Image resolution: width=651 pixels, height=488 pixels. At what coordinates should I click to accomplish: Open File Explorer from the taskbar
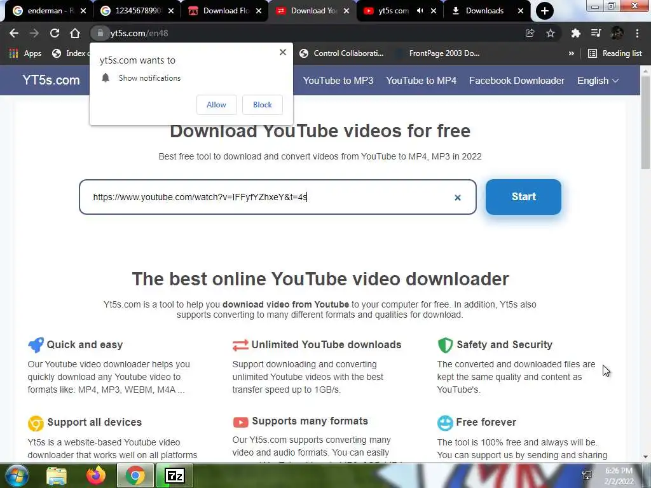pos(57,476)
